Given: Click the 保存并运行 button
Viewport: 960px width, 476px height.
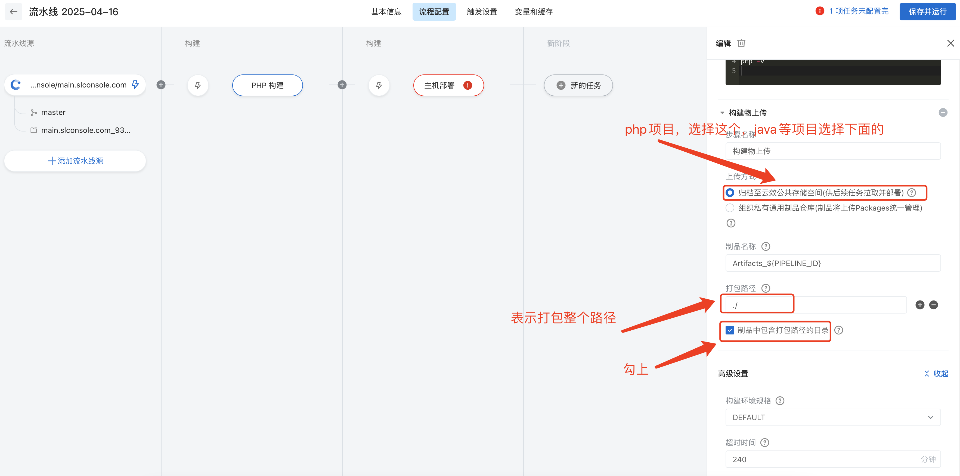Looking at the screenshot, I should pos(927,11).
